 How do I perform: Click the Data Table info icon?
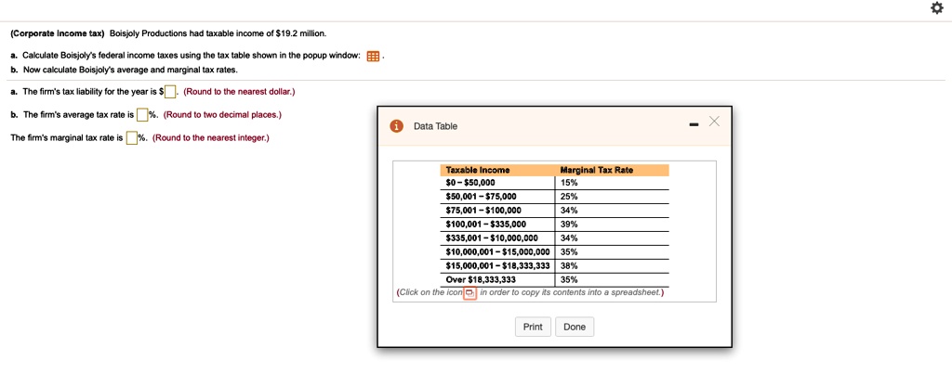click(x=396, y=126)
